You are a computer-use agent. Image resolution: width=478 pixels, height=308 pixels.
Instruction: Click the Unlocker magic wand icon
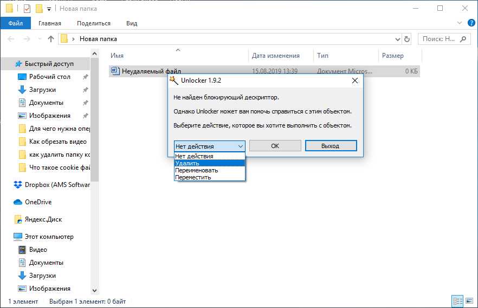(174, 81)
